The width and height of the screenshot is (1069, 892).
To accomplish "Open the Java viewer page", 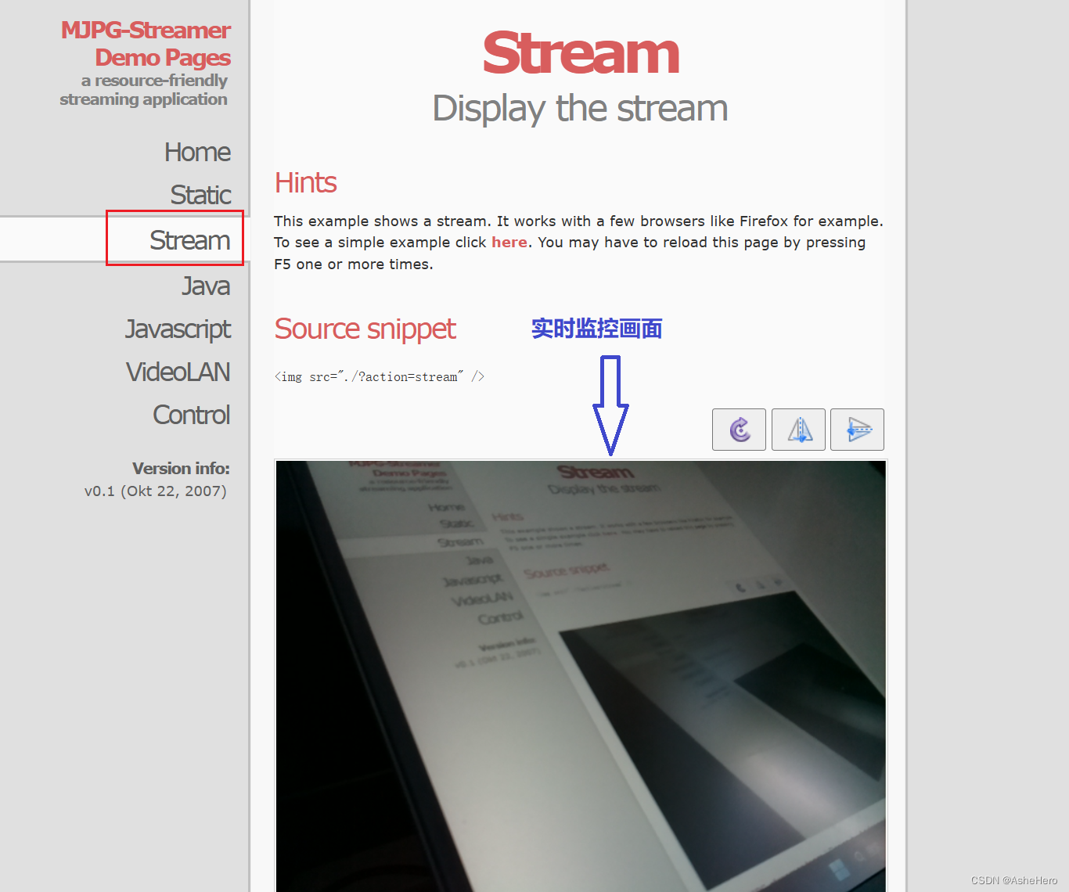I will (206, 286).
